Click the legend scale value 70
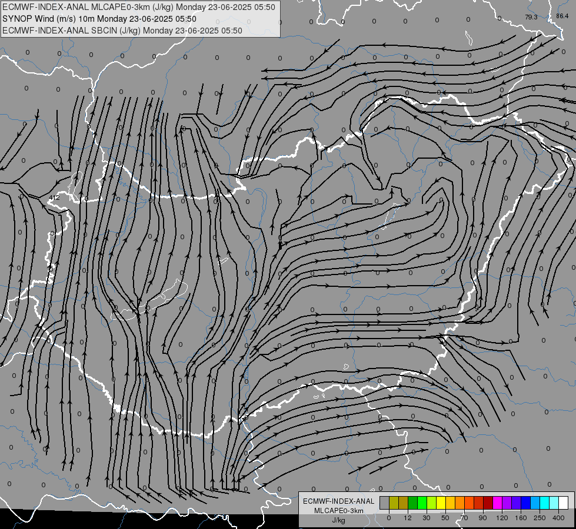 464,518
